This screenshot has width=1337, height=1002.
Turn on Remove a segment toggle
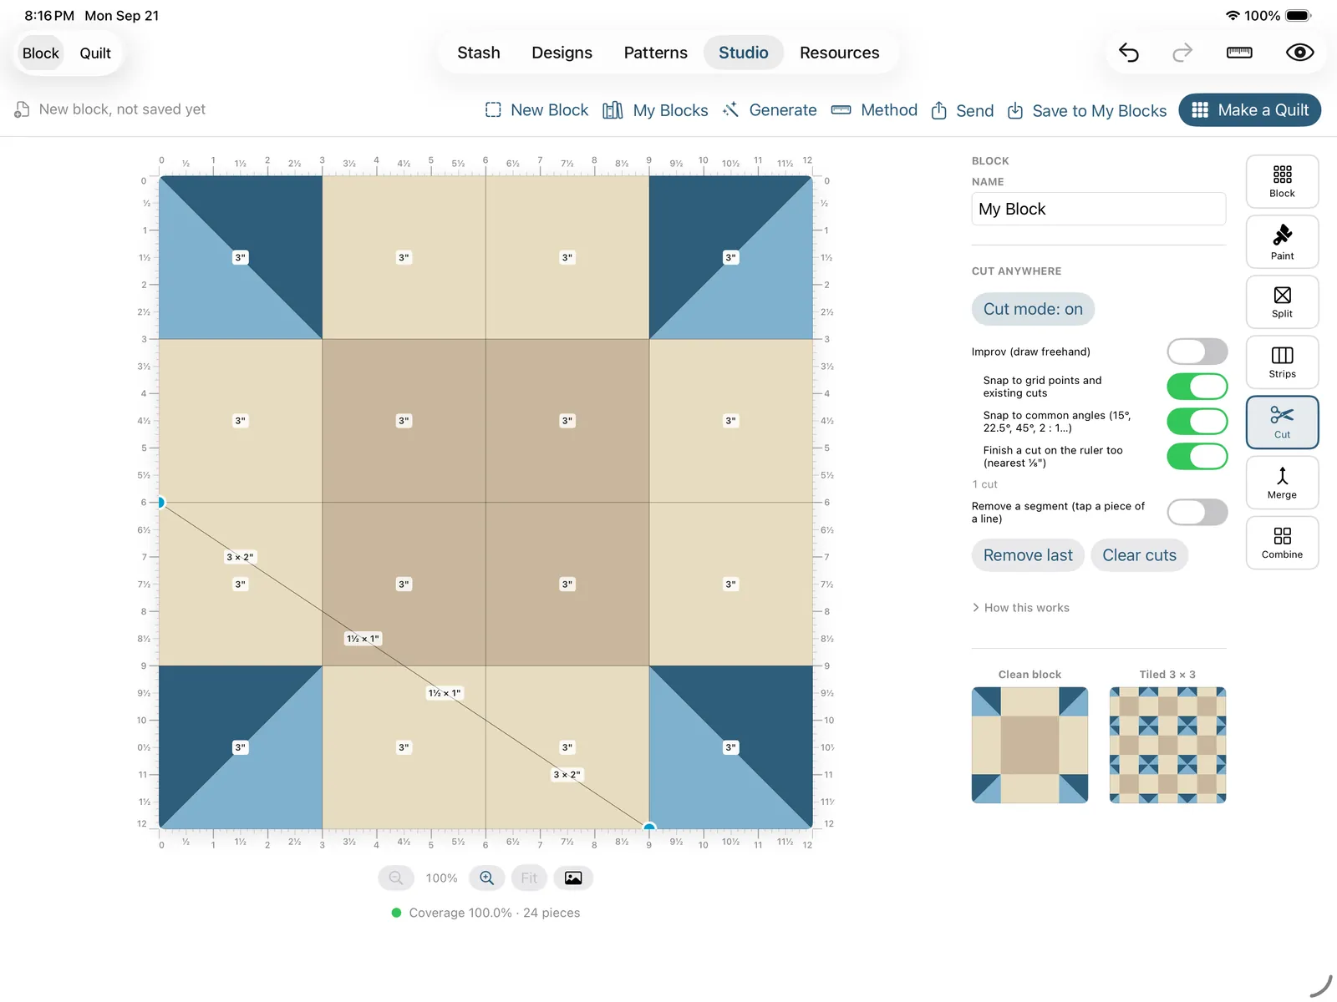point(1197,512)
